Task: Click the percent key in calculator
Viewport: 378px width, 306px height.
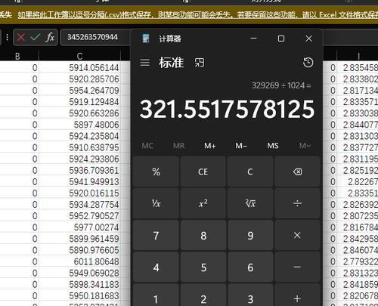Action: (156, 172)
